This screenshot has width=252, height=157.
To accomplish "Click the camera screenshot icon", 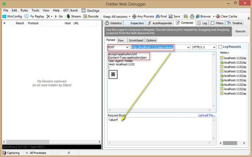I will tap(186, 16).
